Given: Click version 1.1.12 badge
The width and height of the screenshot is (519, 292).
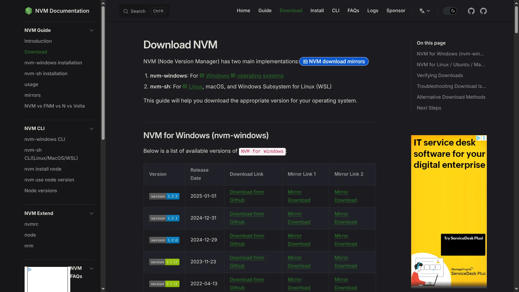Looking at the screenshot, I should click(164, 262).
